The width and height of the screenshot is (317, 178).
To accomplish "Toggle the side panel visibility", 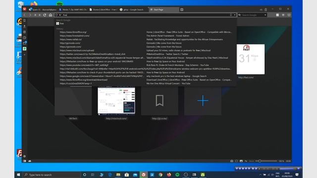I will point(24,161).
